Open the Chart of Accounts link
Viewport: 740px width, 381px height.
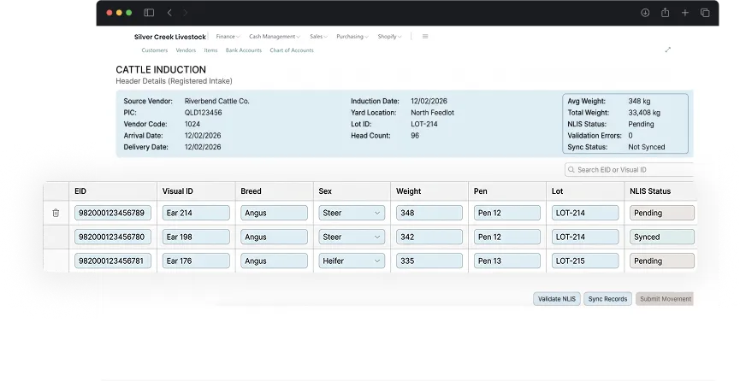tap(292, 50)
